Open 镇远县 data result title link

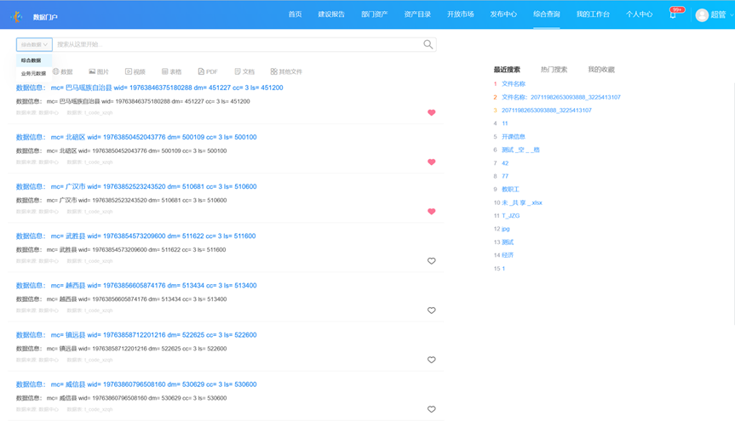click(x=136, y=335)
